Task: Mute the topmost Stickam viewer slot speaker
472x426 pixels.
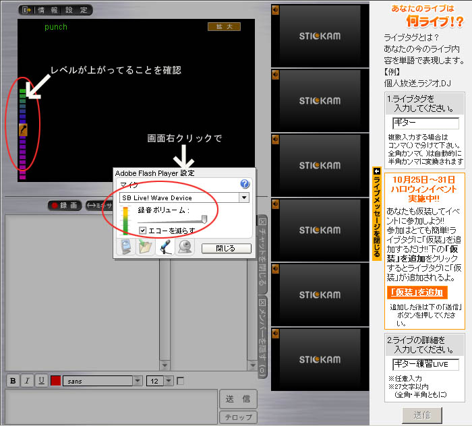Action: point(275,10)
